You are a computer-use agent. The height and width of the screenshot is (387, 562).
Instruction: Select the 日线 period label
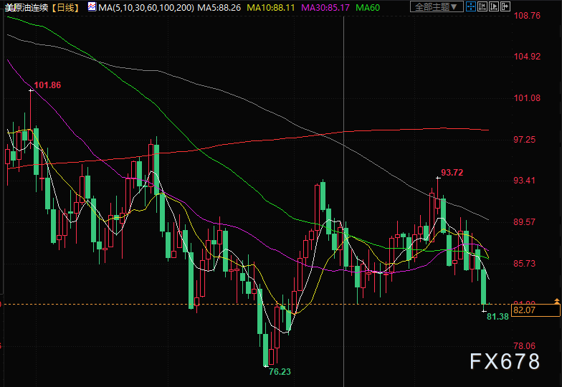click(65, 7)
